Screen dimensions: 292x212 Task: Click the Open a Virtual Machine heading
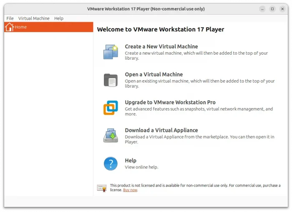154,74
